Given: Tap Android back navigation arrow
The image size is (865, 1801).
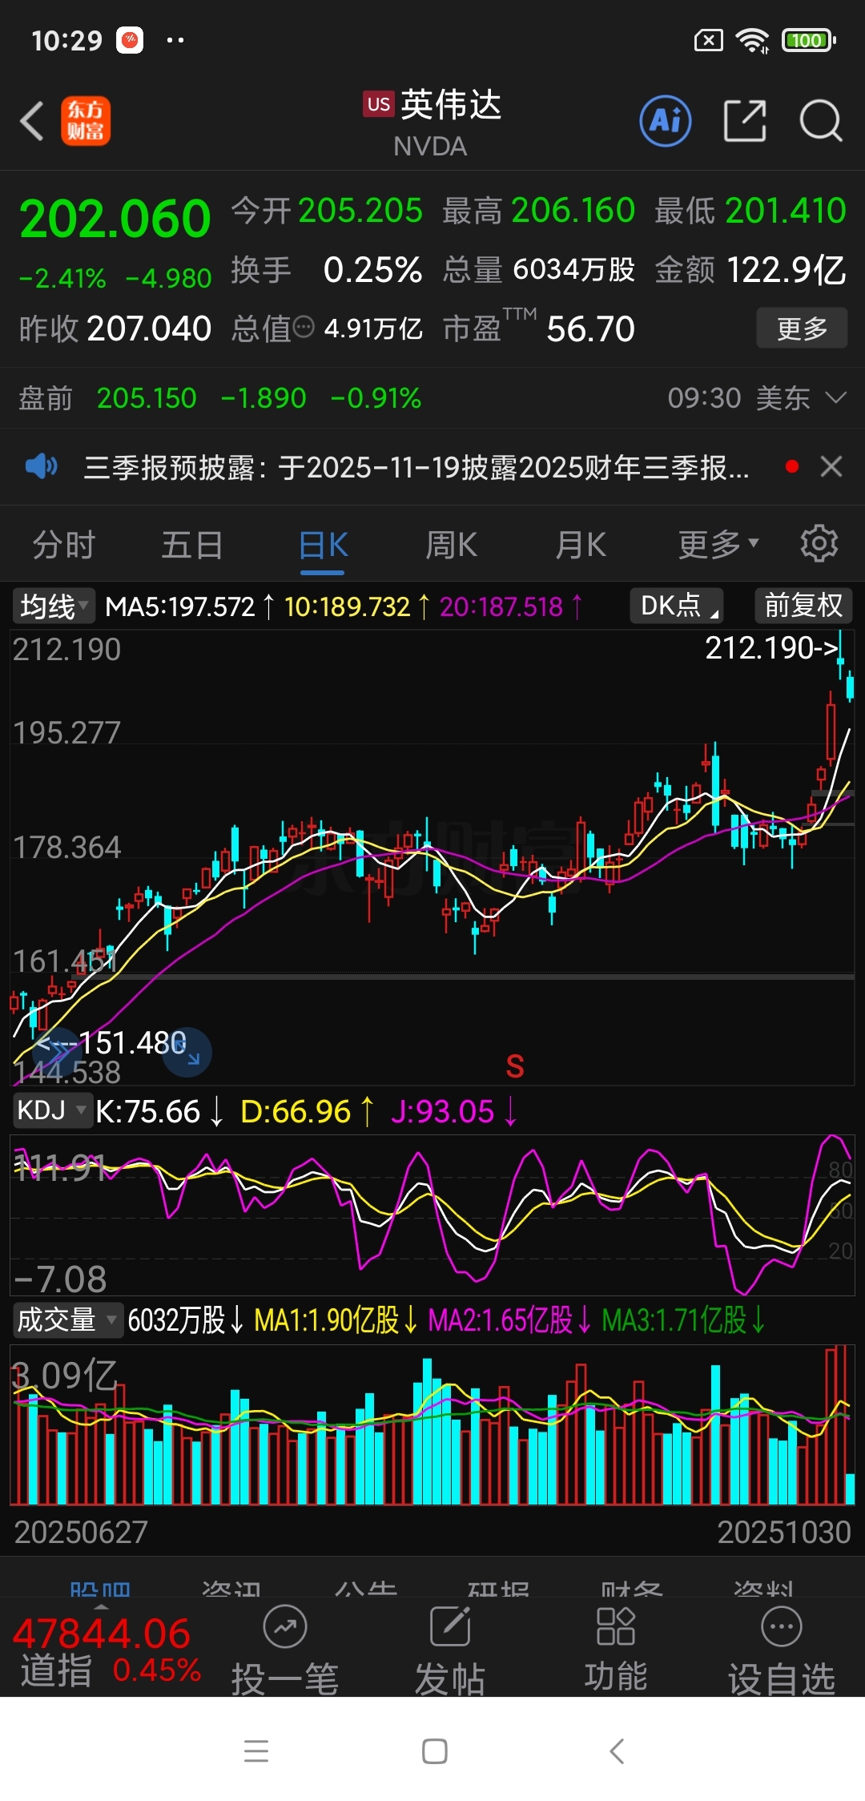Looking at the screenshot, I should (x=616, y=1751).
